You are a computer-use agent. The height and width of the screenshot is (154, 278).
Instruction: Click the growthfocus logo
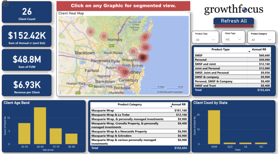[x=233, y=9]
